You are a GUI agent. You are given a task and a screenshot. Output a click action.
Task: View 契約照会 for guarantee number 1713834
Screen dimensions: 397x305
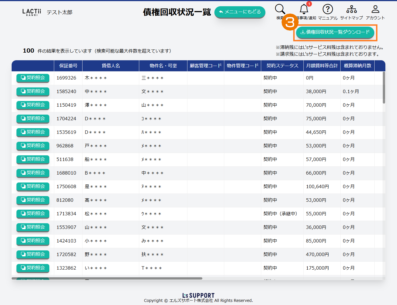(33, 214)
